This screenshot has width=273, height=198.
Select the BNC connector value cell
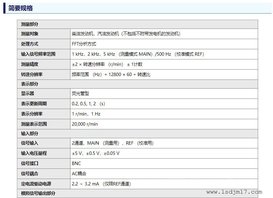tap(77, 163)
